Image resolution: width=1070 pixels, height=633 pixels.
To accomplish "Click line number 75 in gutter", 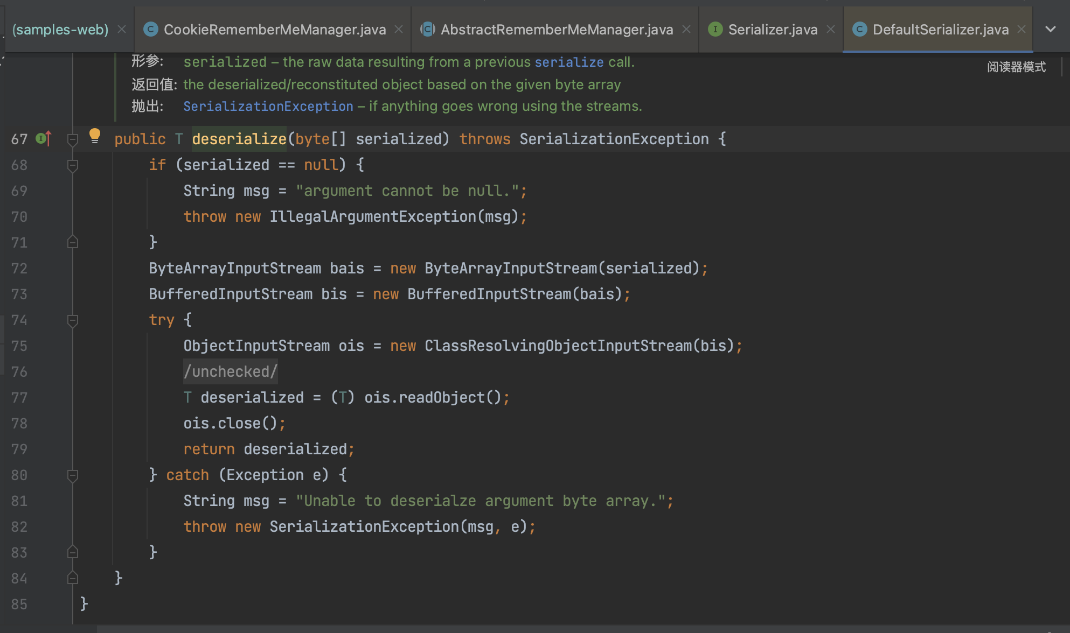I will (x=19, y=346).
